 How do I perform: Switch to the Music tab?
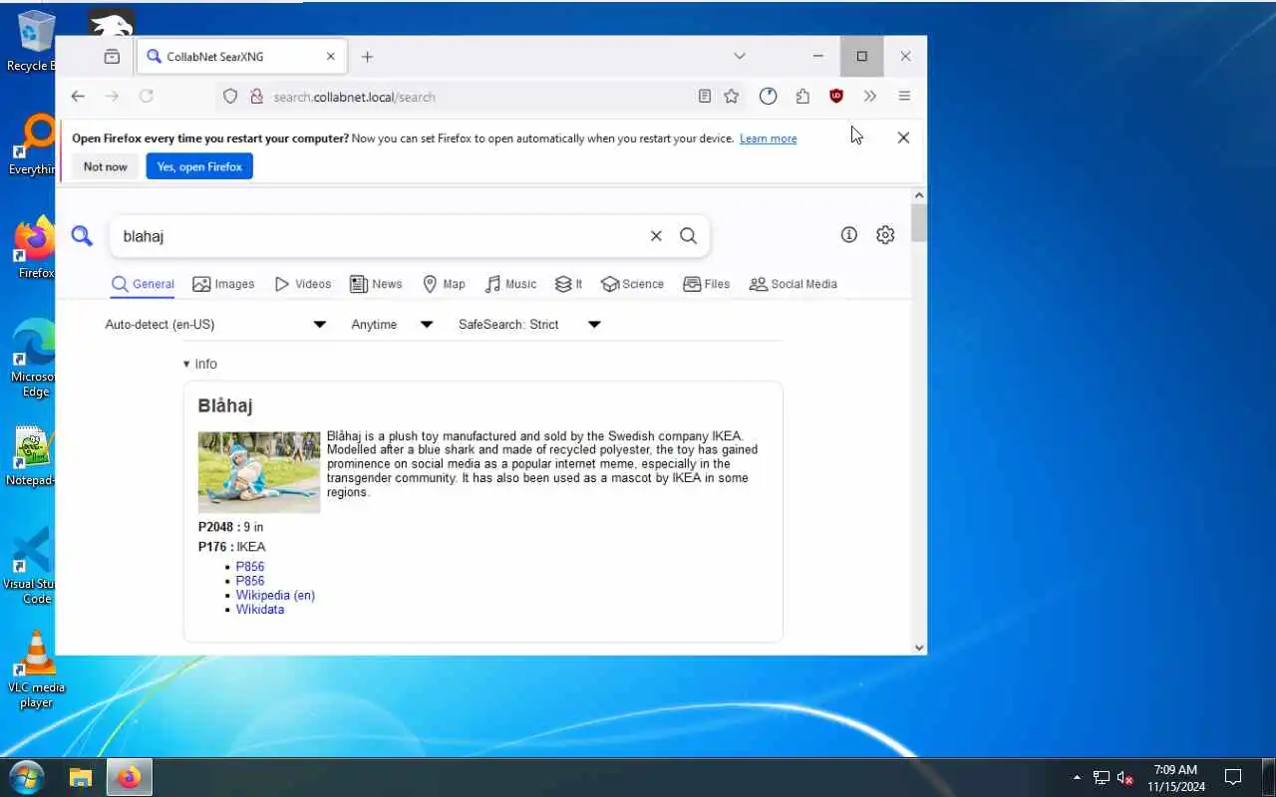click(x=510, y=284)
